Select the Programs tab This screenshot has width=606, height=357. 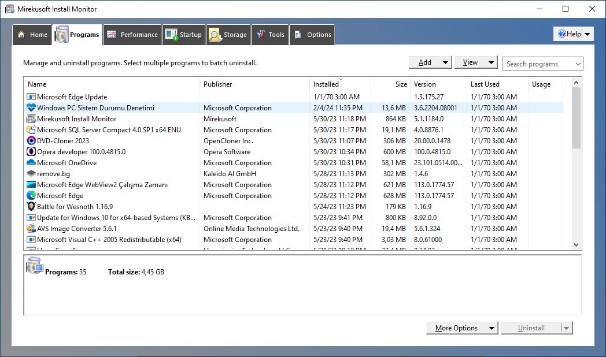pyautogui.click(x=77, y=35)
